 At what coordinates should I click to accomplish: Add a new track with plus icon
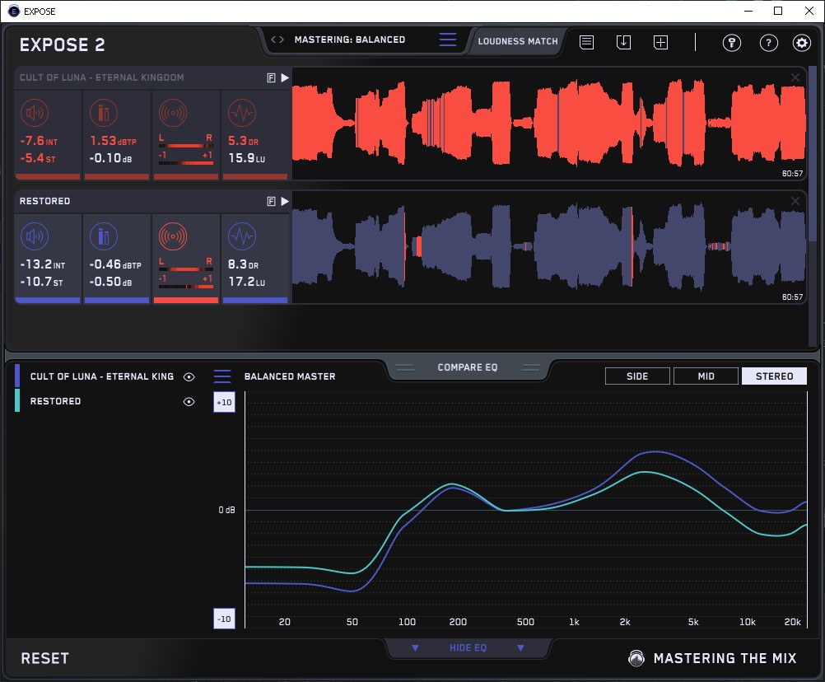click(x=660, y=42)
